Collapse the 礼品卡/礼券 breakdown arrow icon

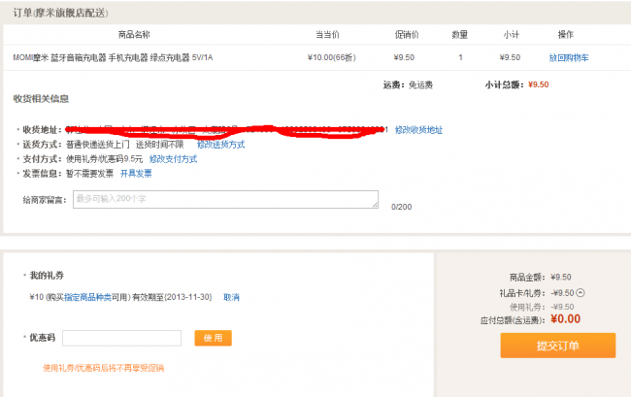coord(581,292)
